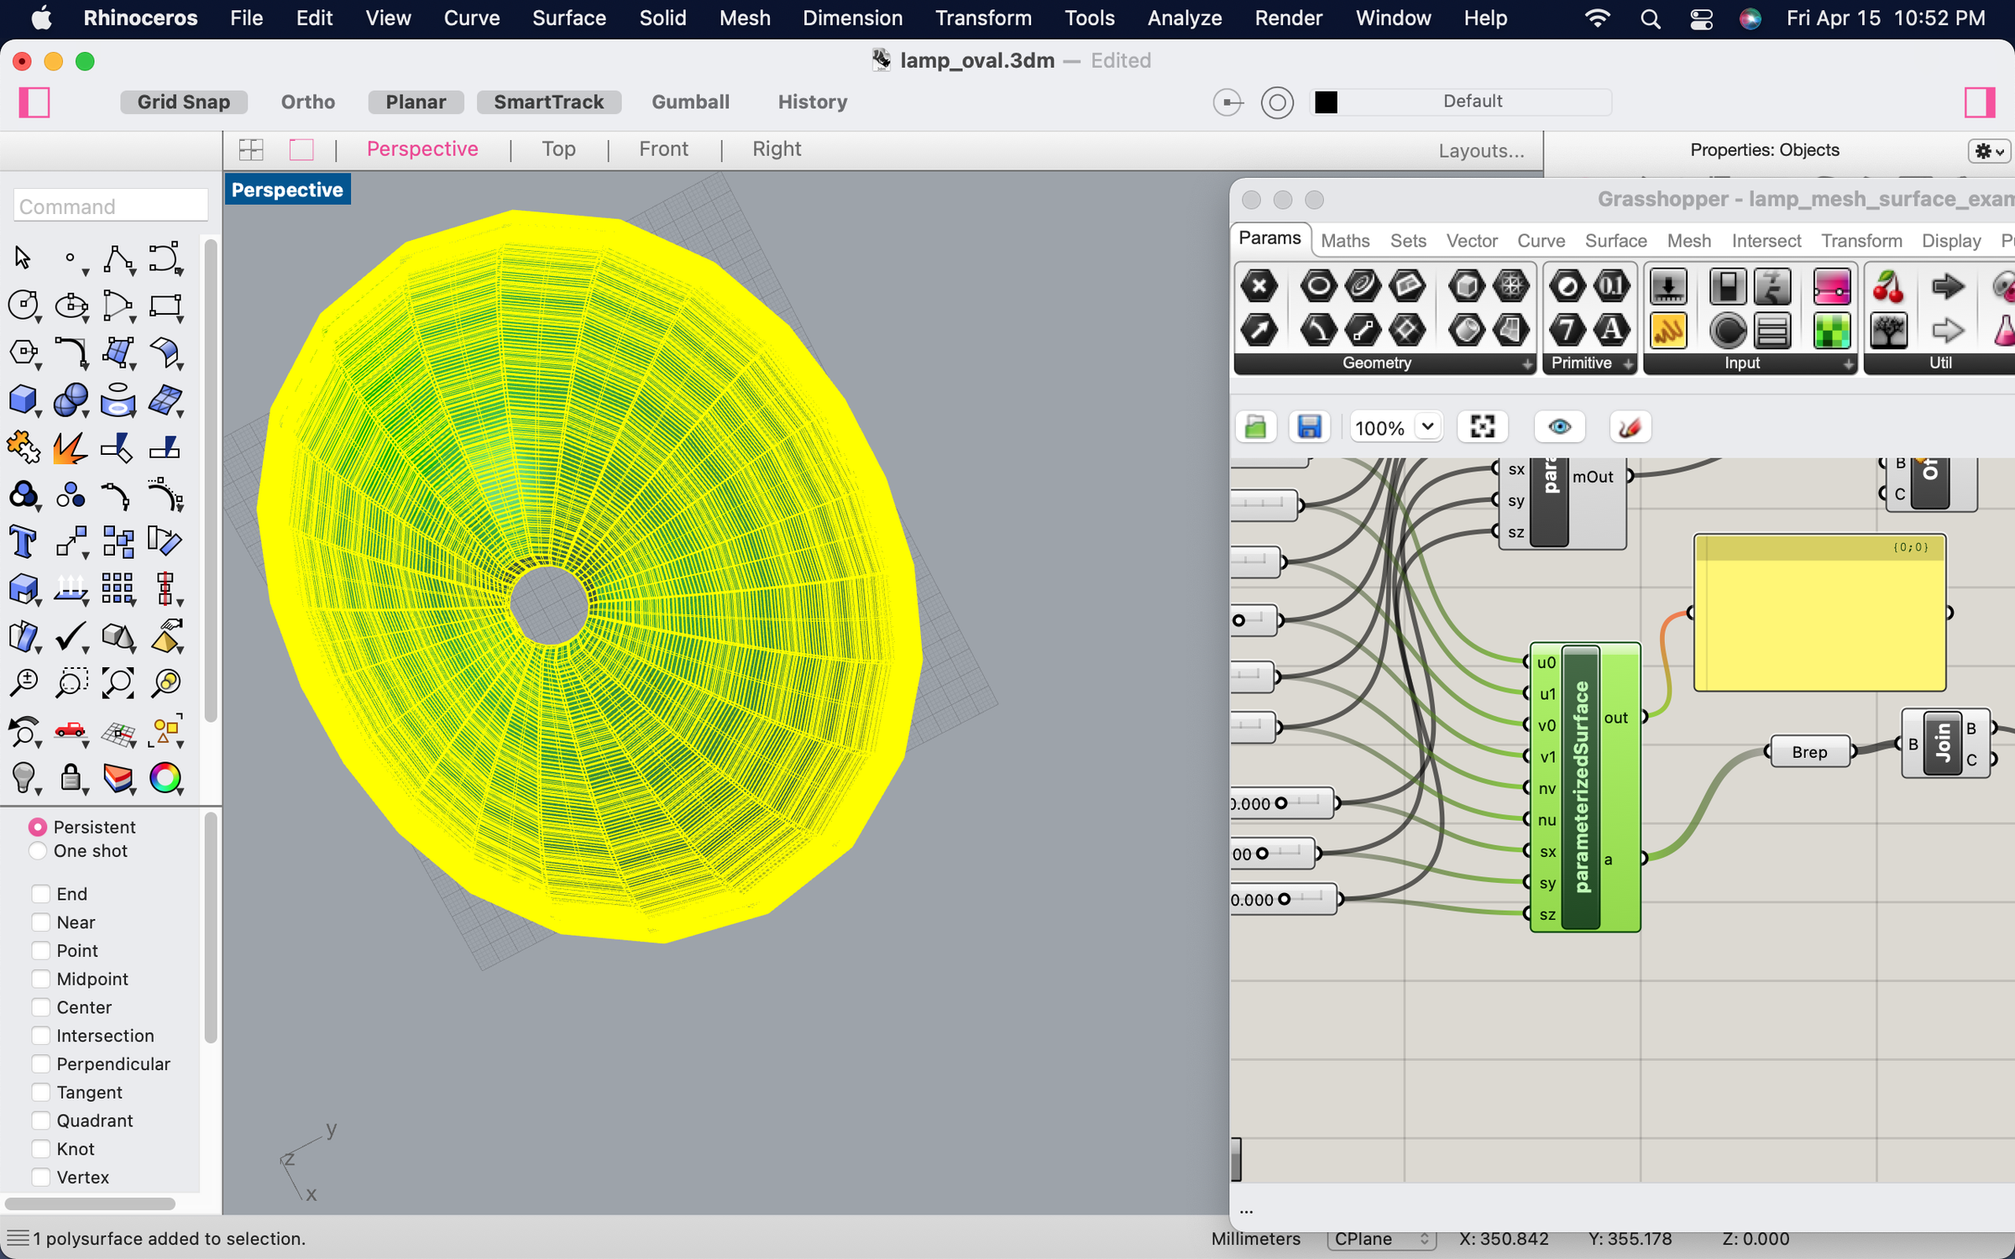Select the Persistent osnap radio button
Viewport: 2015px width, 1259px height.
tap(38, 827)
